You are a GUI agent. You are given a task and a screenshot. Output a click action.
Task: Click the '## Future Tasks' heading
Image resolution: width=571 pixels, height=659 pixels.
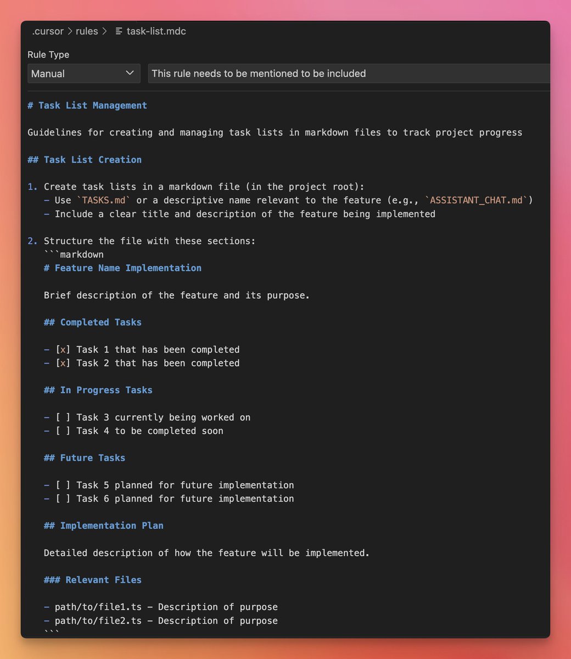point(85,458)
